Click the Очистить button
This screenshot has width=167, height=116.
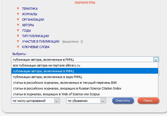pyautogui.click(x=123, y=100)
